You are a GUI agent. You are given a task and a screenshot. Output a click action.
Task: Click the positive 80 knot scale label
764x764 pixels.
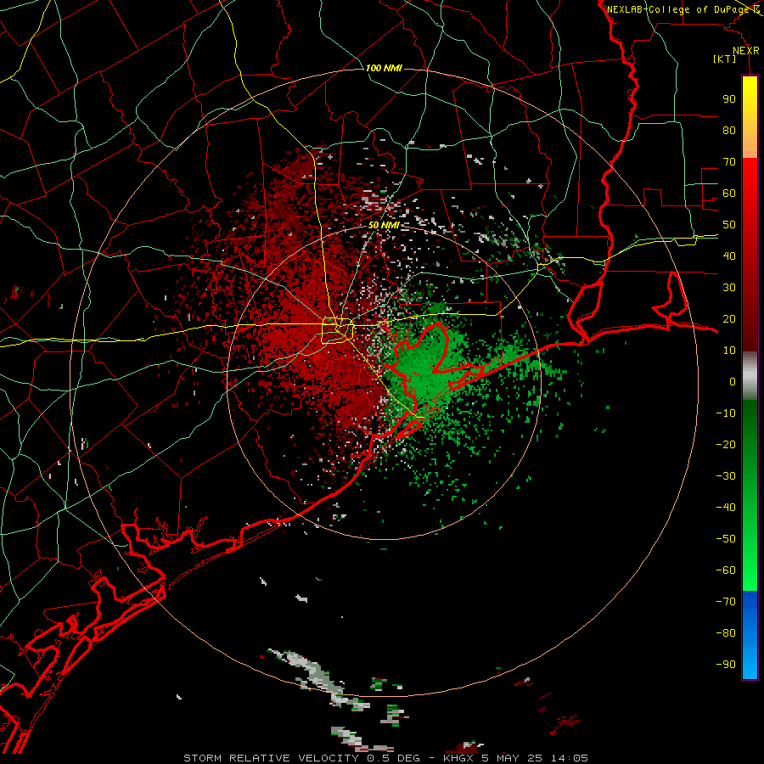click(729, 130)
